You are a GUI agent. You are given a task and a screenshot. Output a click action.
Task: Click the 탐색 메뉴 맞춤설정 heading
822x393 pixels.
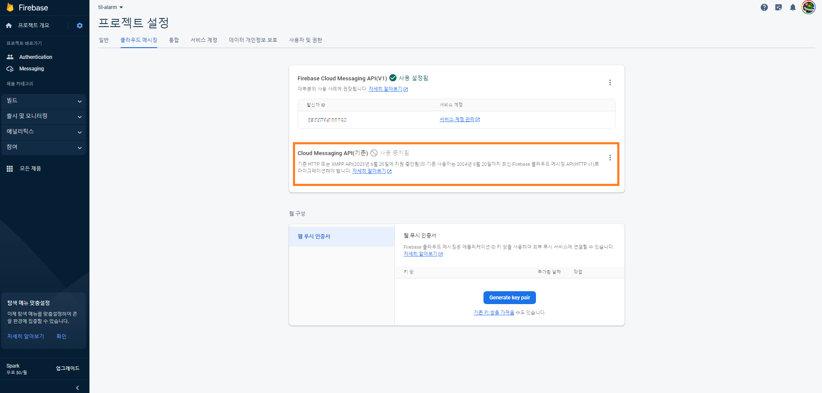(29, 303)
